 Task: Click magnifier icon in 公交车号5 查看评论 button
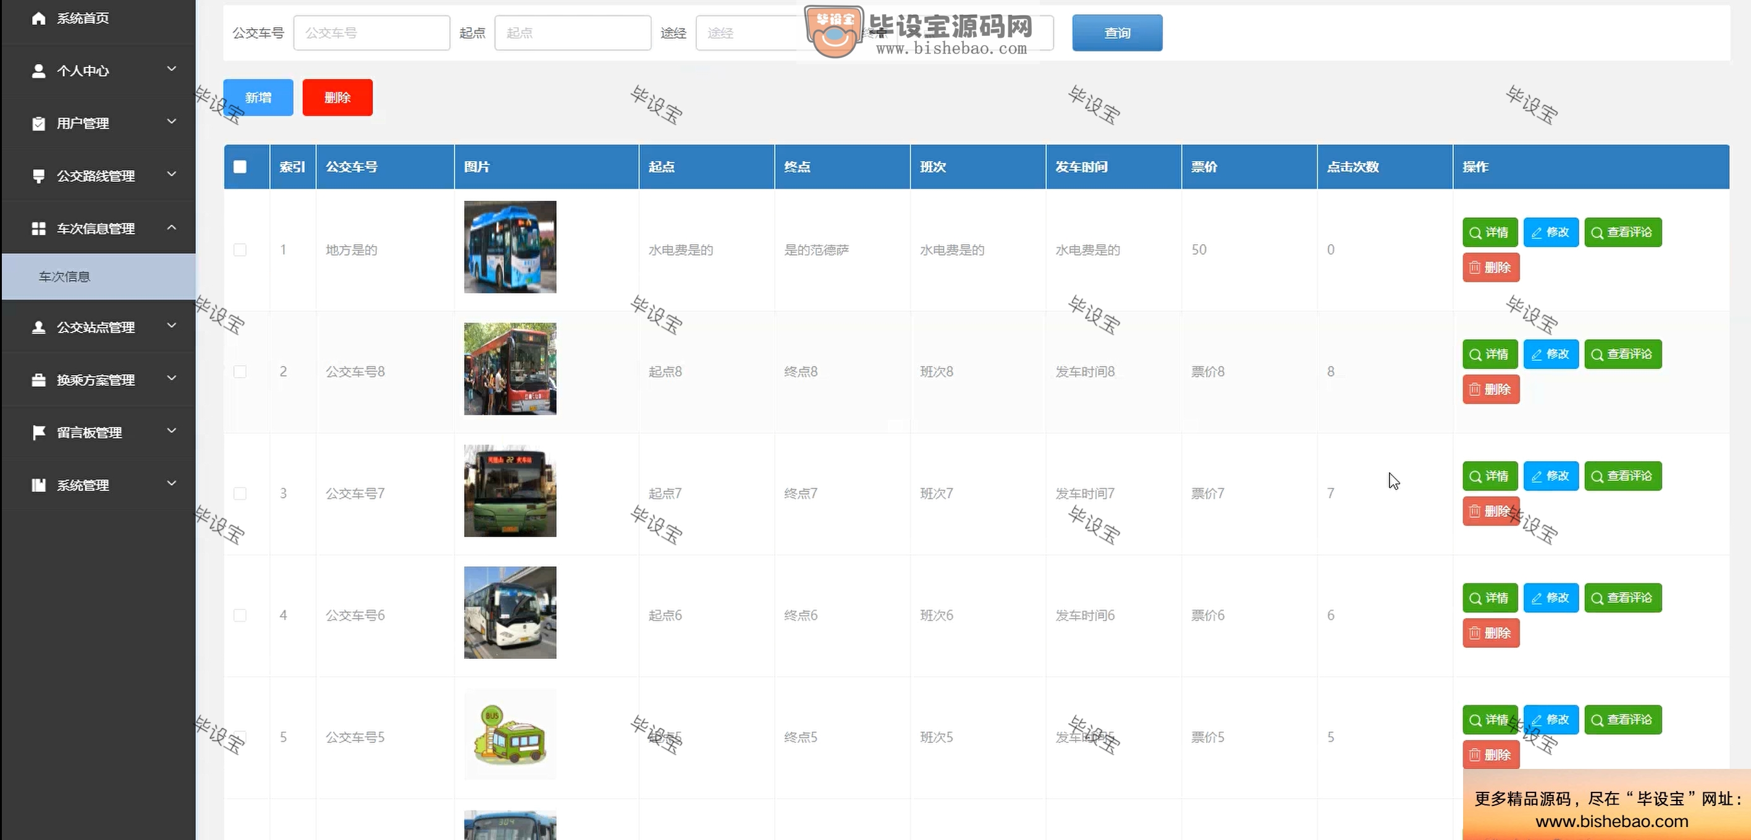pyautogui.click(x=1597, y=719)
